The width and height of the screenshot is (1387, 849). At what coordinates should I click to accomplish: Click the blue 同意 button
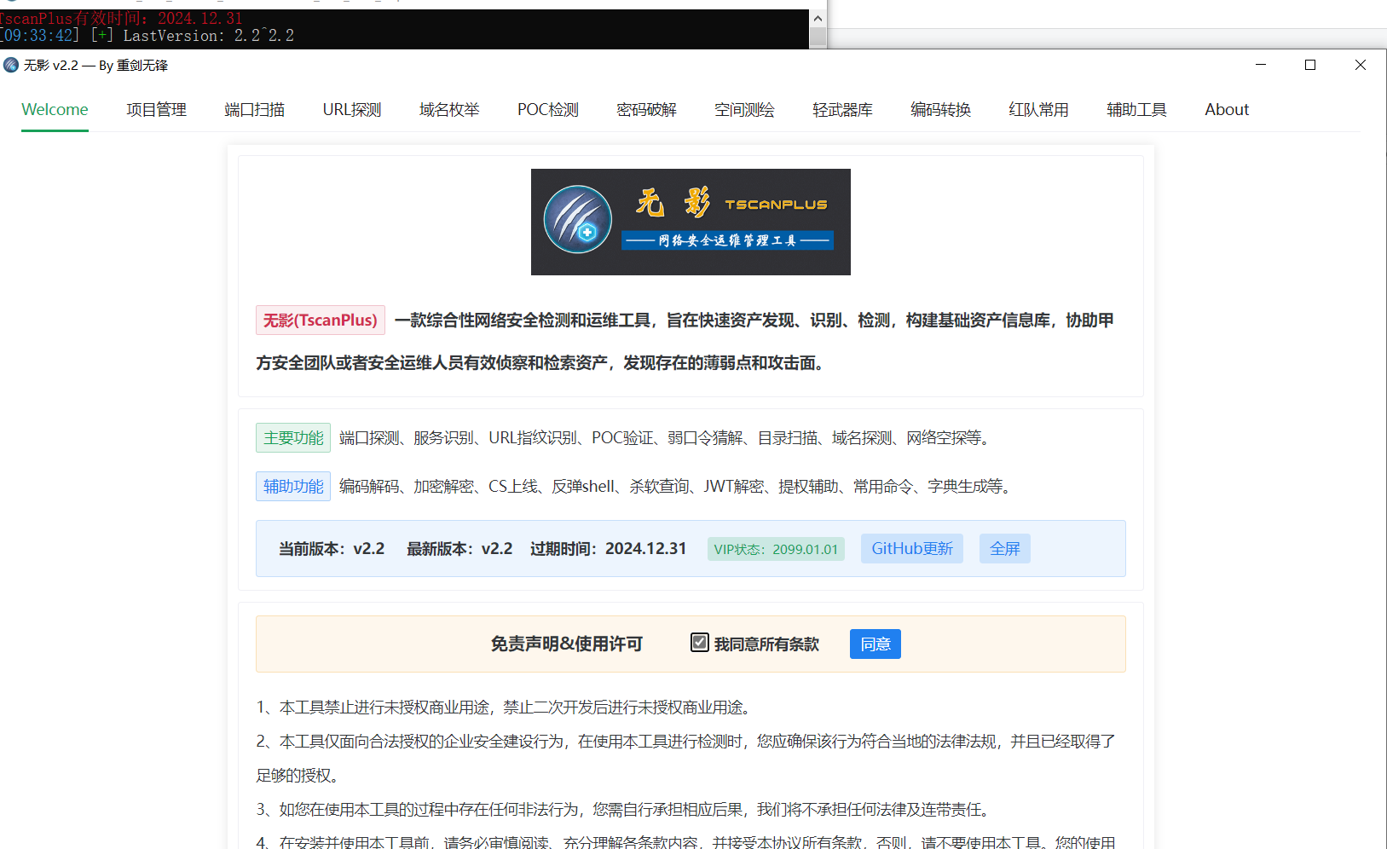pyautogui.click(x=876, y=644)
